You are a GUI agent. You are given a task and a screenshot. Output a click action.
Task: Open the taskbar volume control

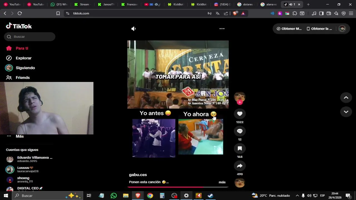pos(309,196)
